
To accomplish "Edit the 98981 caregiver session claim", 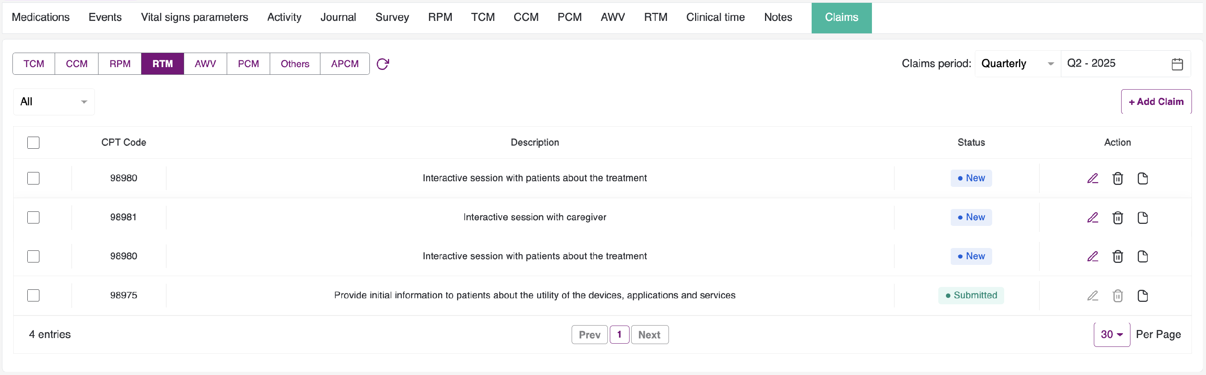I will click(x=1092, y=217).
